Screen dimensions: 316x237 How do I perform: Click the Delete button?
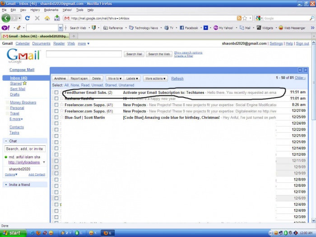tap(96, 79)
